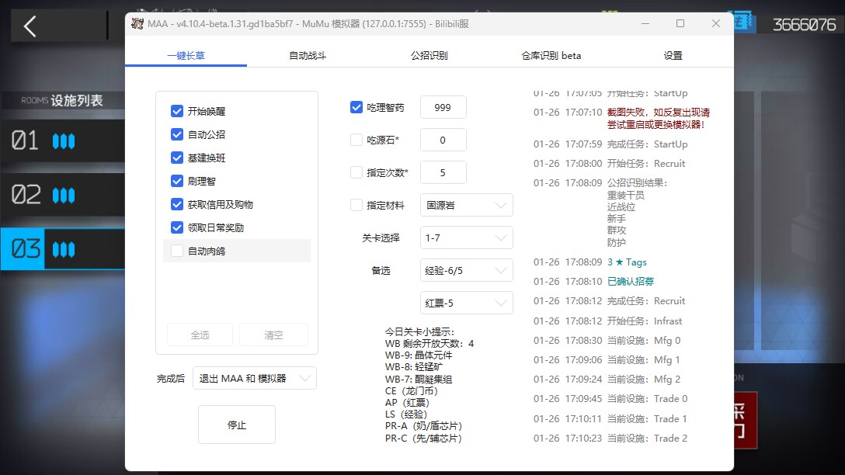Click the back arrow in game window
The height and width of the screenshot is (475, 845).
pyautogui.click(x=30, y=26)
